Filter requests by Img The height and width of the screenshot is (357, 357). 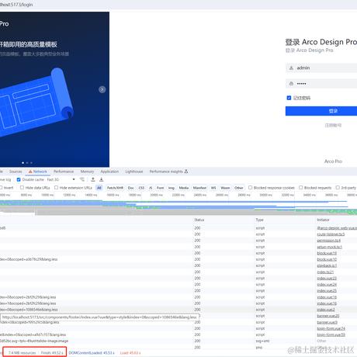coord(172,188)
